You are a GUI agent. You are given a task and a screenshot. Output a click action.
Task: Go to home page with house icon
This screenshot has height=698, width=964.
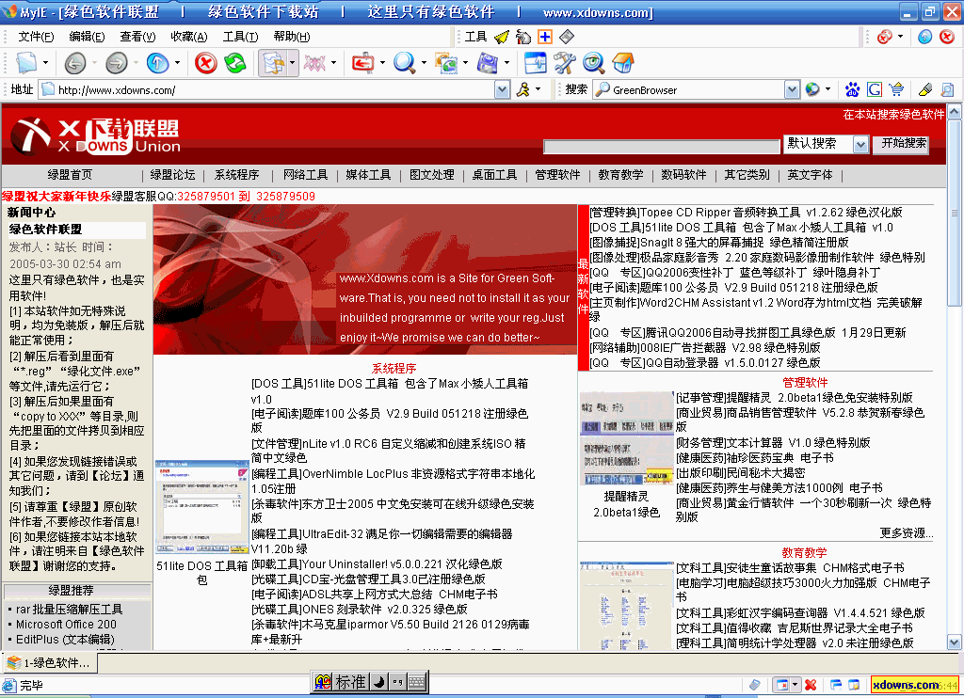click(x=622, y=63)
